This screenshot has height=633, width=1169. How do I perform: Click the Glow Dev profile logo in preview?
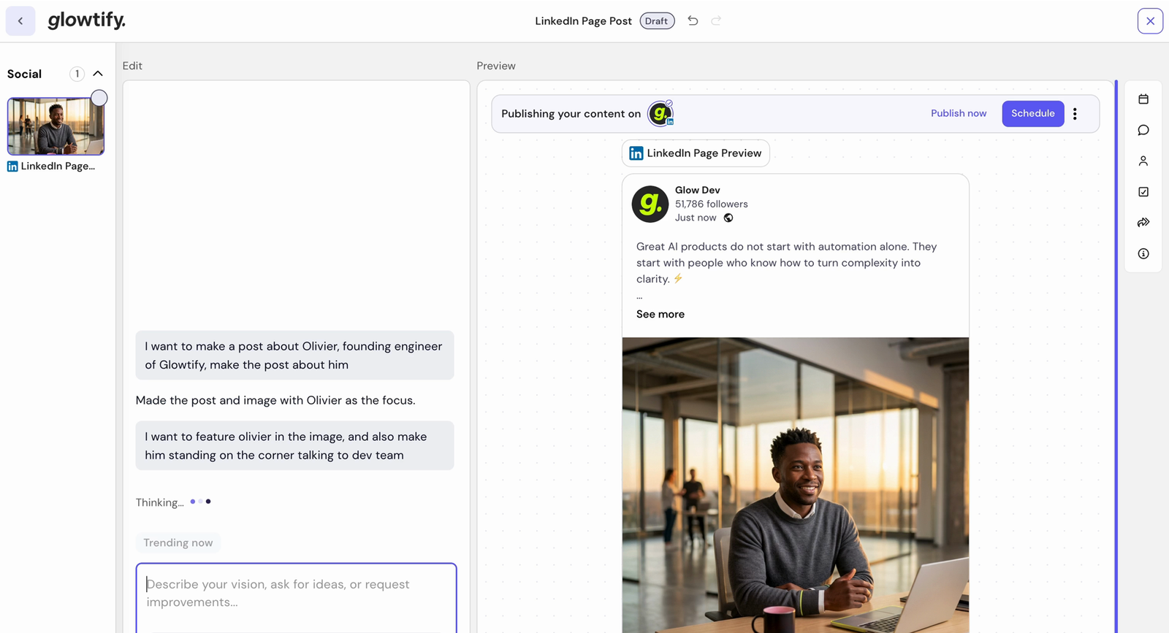coord(650,204)
